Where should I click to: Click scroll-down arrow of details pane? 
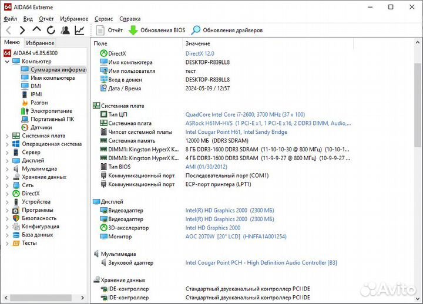(417, 298)
